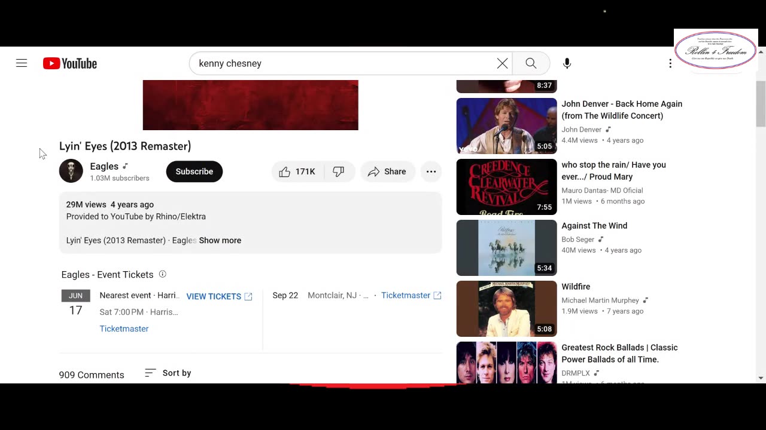Open Against The Wind thumbnail
Image resolution: width=766 pixels, height=430 pixels.
tap(506, 248)
